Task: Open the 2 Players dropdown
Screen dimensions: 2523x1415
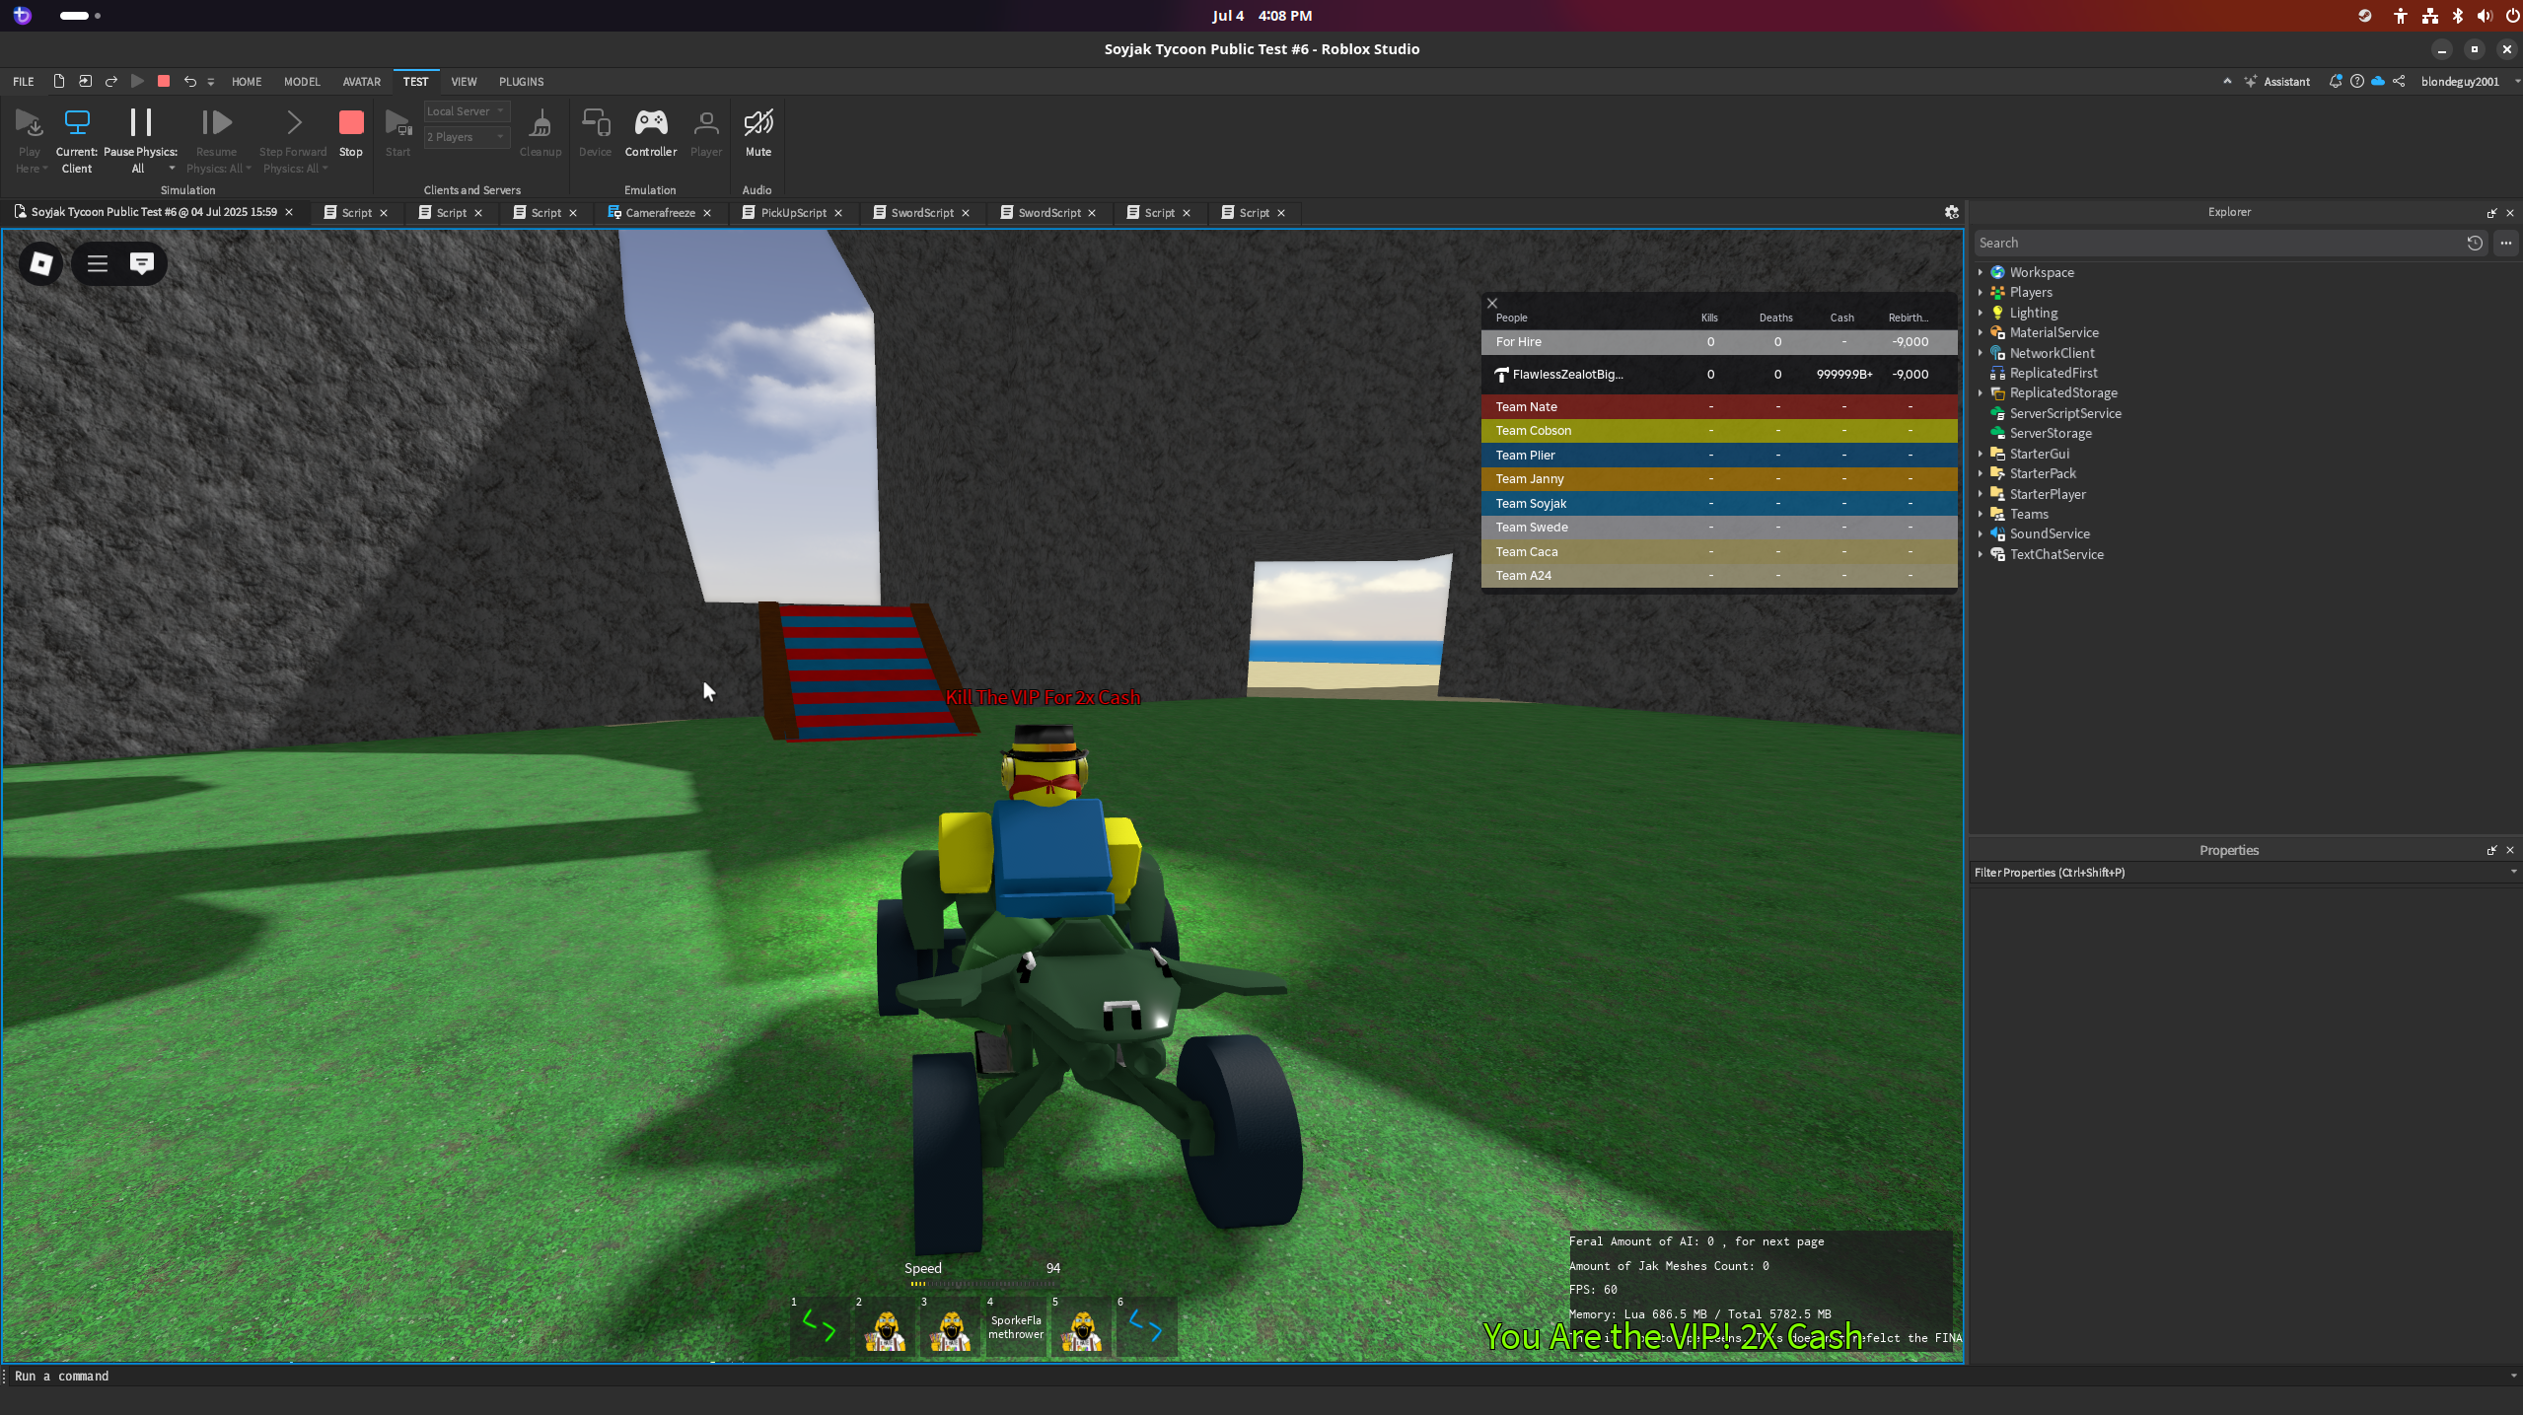Action: [x=467, y=137]
